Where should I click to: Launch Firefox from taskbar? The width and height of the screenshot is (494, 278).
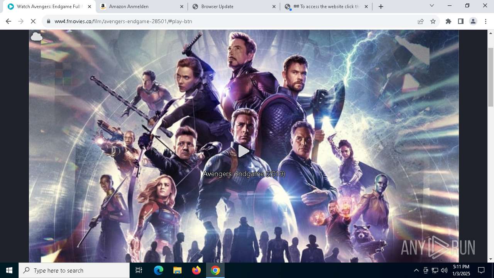pyautogui.click(x=196, y=270)
